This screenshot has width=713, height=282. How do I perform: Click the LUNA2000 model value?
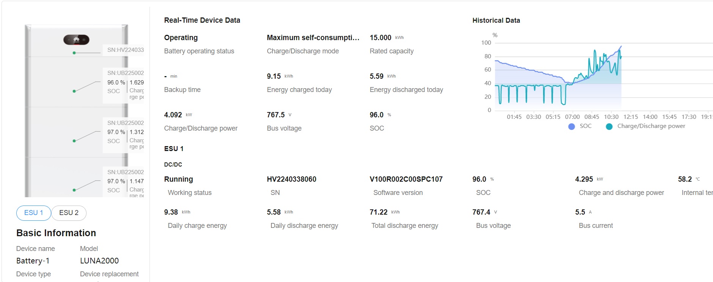[99, 261]
